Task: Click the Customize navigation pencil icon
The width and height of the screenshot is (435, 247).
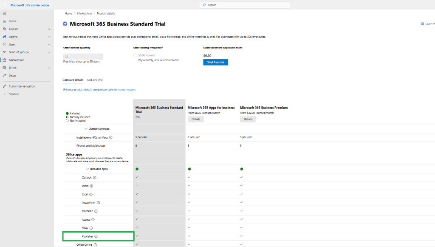Action: 4,86
